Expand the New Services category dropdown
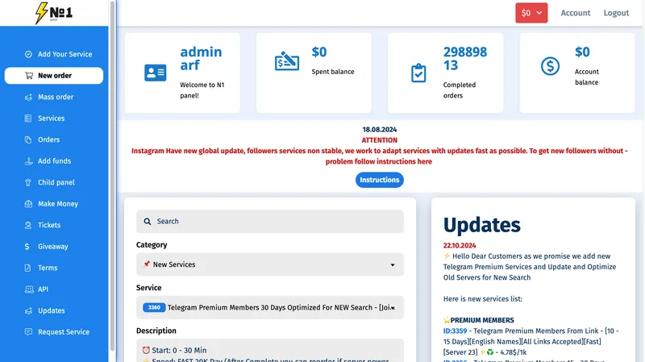 tap(269, 264)
